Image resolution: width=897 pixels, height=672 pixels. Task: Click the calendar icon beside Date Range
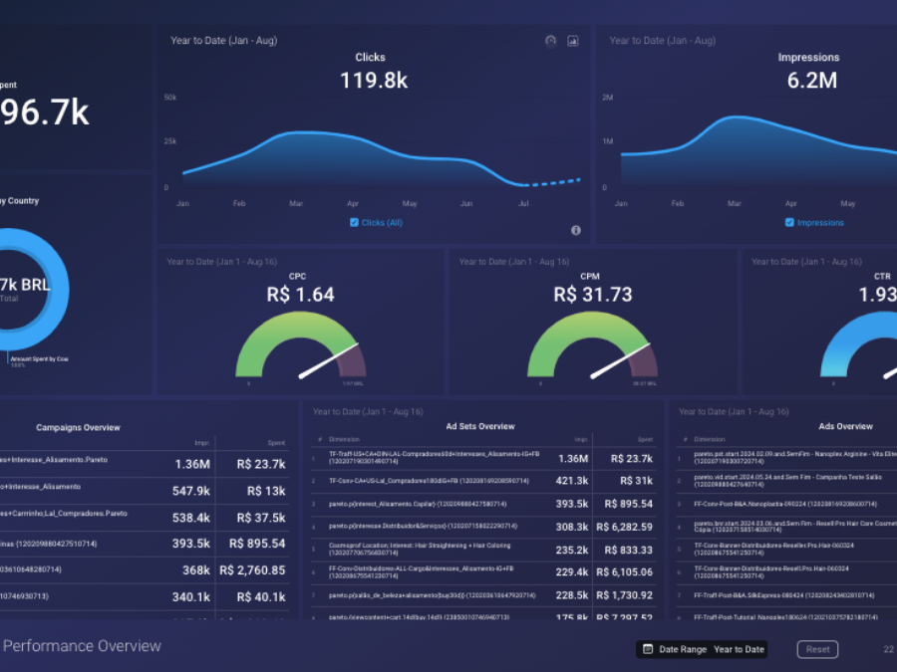coord(648,649)
